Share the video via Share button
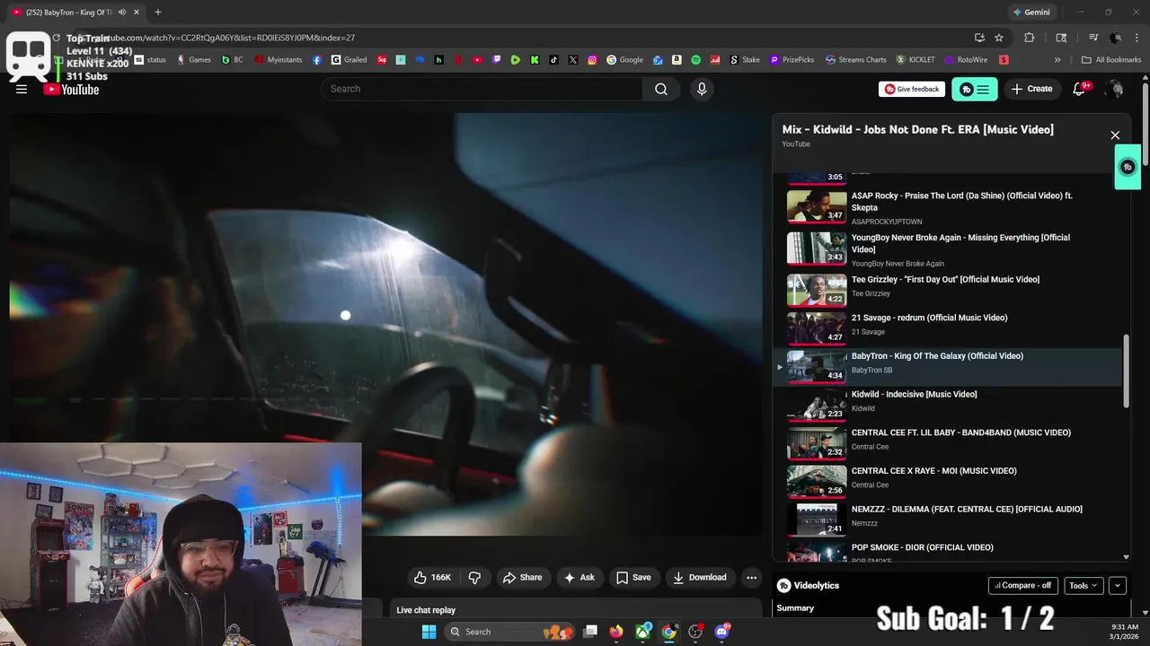The height and width of the screenshot is (646, 1150). (522, 577)
